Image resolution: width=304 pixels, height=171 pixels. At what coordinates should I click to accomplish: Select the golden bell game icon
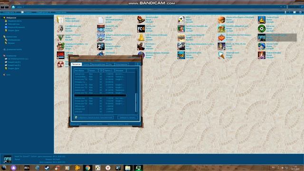pyautogui.click(x=141, y=19)
